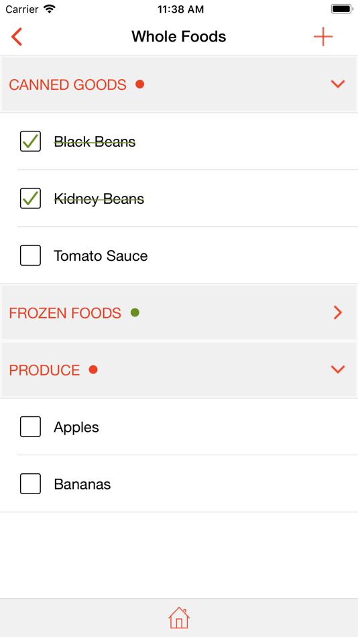Open home via the house icon
Screen dimensions: 358x637
(x=179, y=618)
